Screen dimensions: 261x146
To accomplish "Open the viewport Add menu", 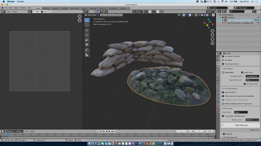I will [114, 15].
